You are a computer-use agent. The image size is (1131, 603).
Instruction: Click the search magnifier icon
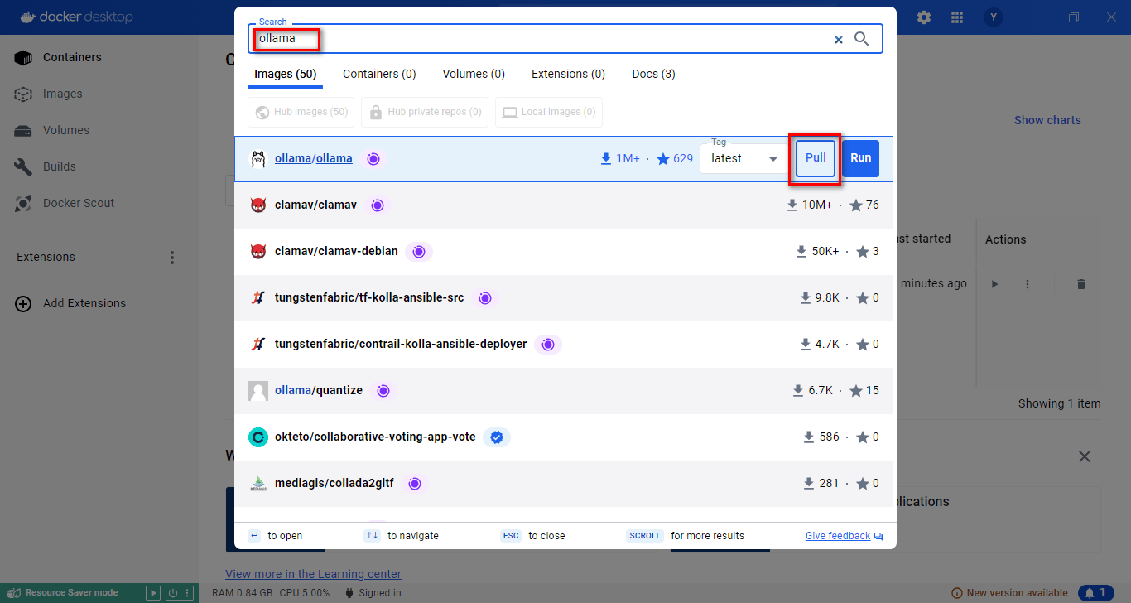tap(862, 39)
